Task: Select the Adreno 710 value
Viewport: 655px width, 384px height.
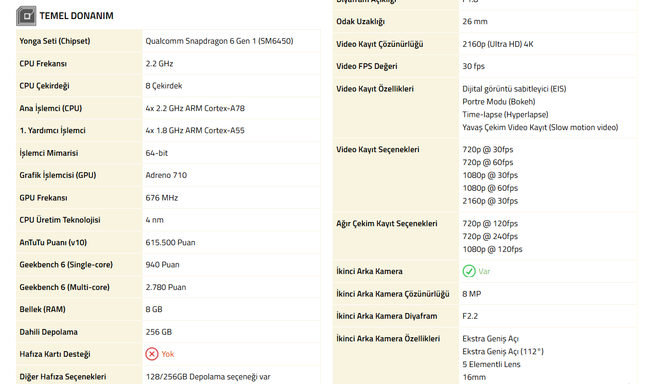Action: tap(166, 175)
